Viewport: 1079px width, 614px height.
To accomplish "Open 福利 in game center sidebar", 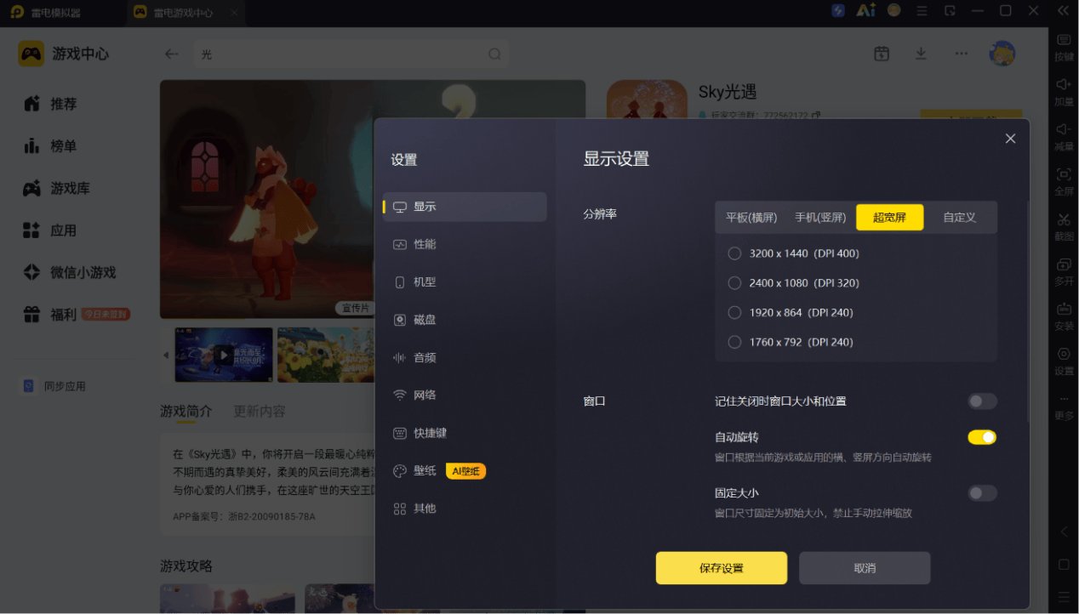I will (77, 315).
